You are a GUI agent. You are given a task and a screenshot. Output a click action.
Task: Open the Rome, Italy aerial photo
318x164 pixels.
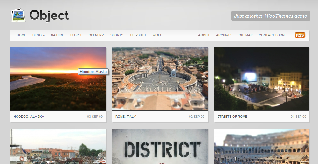click(160, 79)
